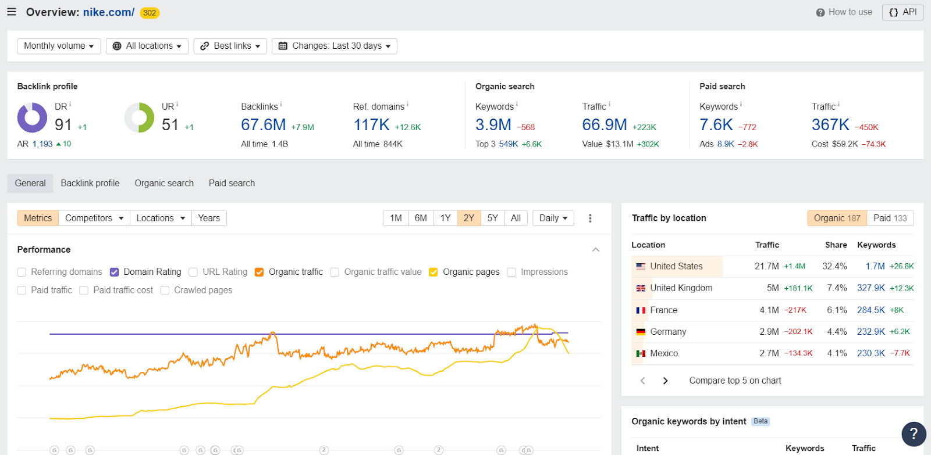Open the Best links dropdown

(x=230, y=46)
